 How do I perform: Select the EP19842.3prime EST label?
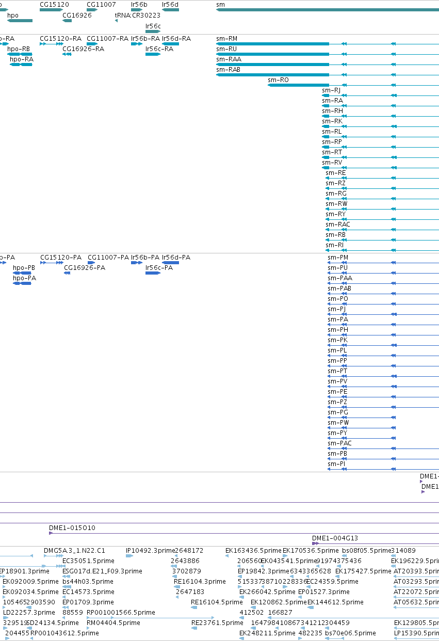tap(264, 571)
